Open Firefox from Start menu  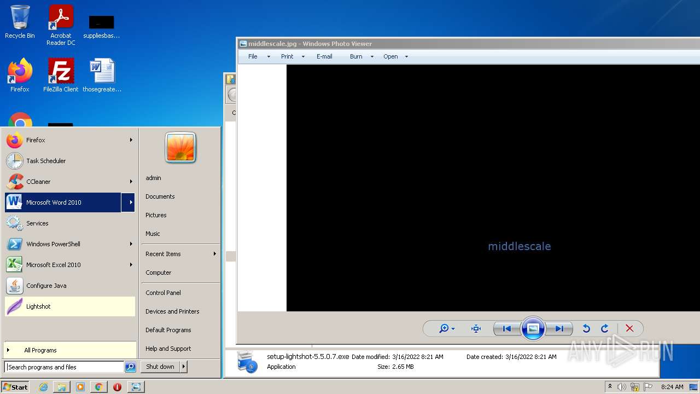click(70, 140)
